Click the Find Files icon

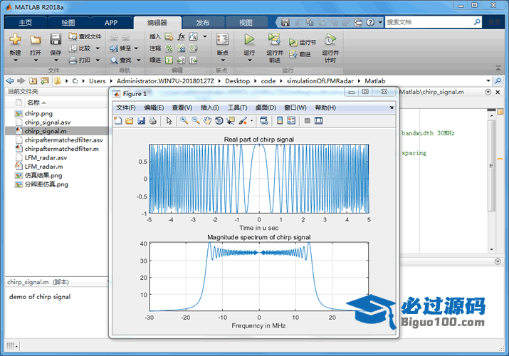(x=73, y=36)
